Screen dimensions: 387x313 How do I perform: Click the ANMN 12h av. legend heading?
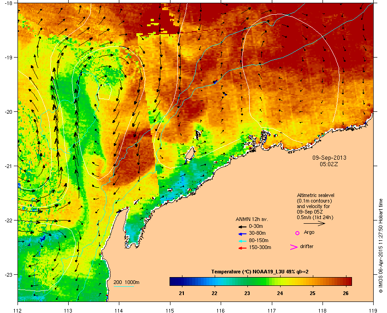[252, 219]
